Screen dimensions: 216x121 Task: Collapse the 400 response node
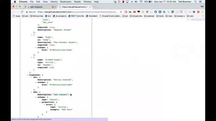pyautogui.click(x=31, y=92)
